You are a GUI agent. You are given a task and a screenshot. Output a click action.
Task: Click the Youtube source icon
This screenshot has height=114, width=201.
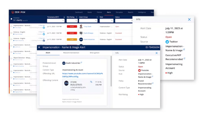point(139,70)
